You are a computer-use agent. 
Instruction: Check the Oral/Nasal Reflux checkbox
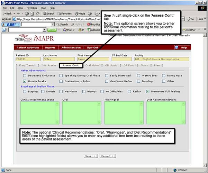coord(107,81)
